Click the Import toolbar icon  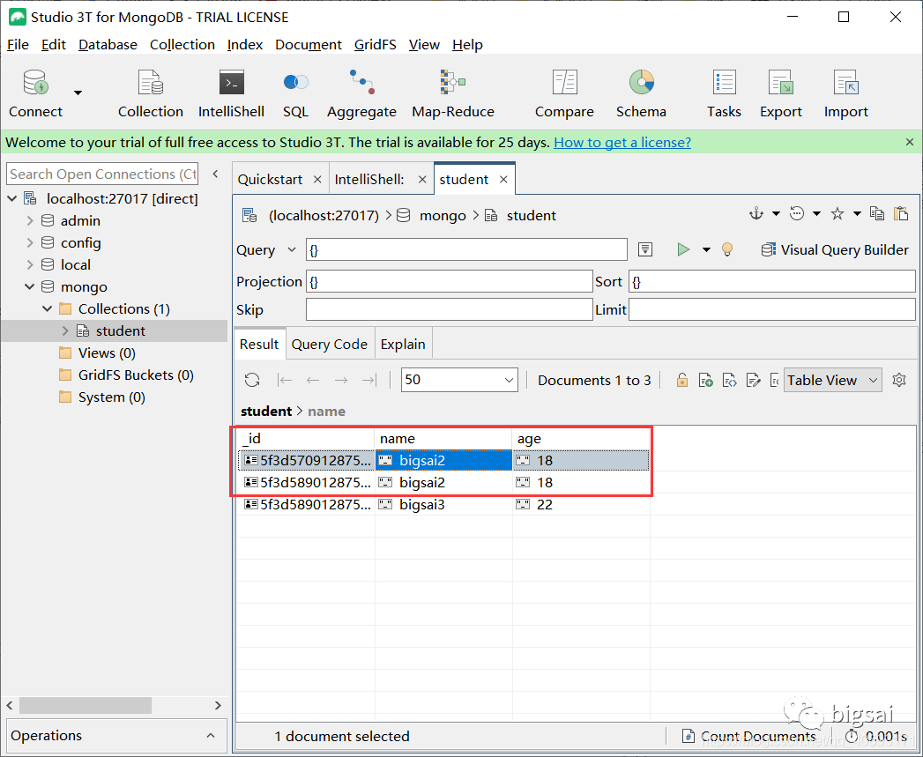point(846,93)
